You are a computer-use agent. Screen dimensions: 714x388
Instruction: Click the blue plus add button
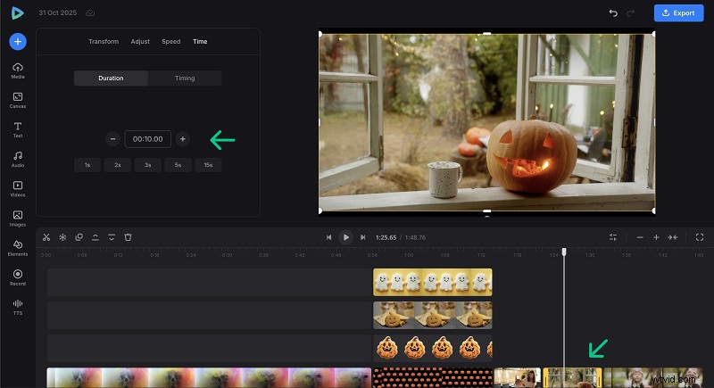[18, 42]
